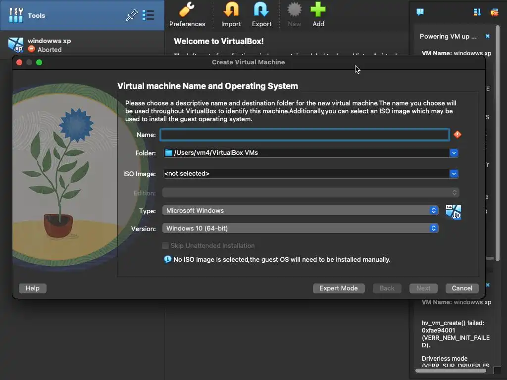
Task: Click the Windows 10 OS type icon
Action: click(454, 212)
